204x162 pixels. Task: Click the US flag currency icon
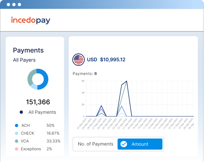[x=78, y=60]
